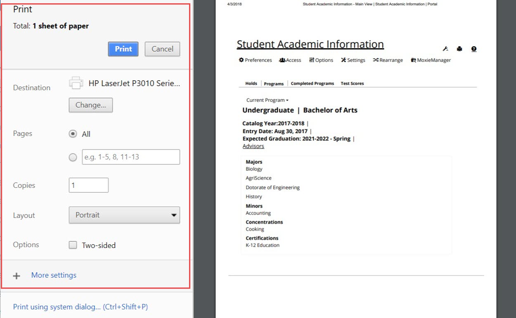The image size is (516, 318).
Task: Select the custom page range radio button
Action: (73, 157)
